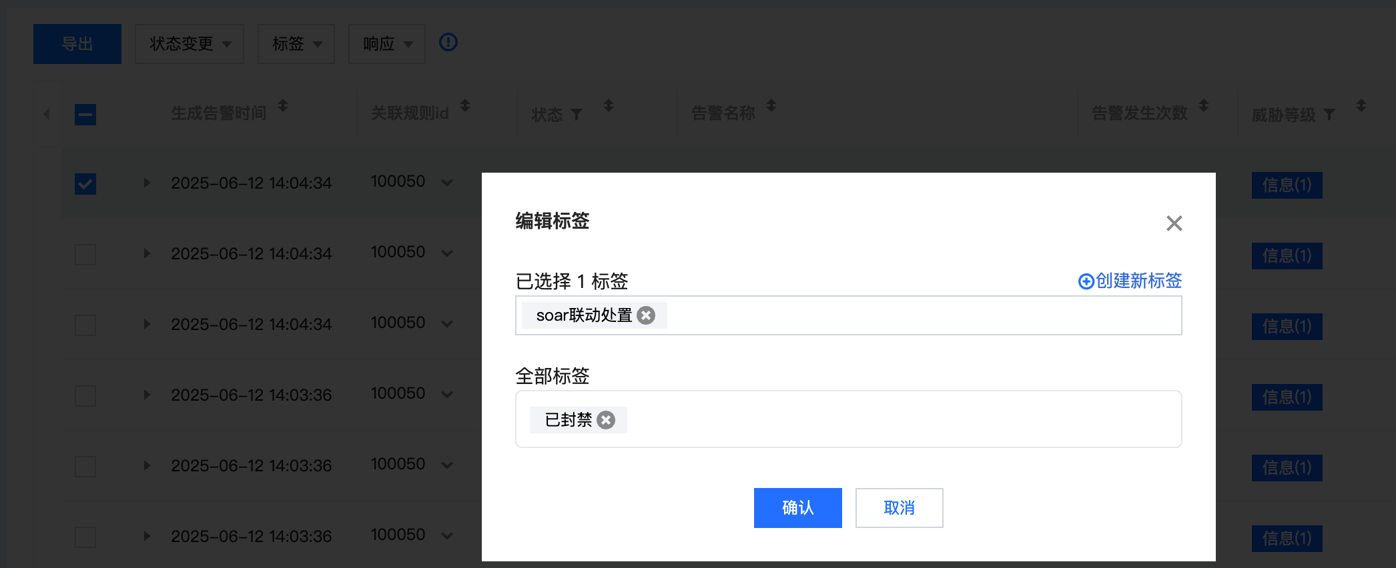Sort by 告警发生次数 using its sort arrows

(x=1204, y=105)
